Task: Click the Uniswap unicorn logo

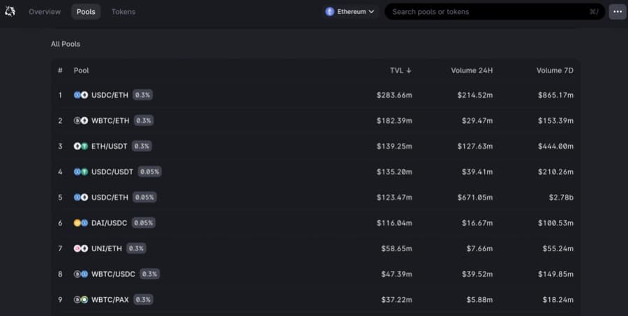Action: [x=10, y=11]
